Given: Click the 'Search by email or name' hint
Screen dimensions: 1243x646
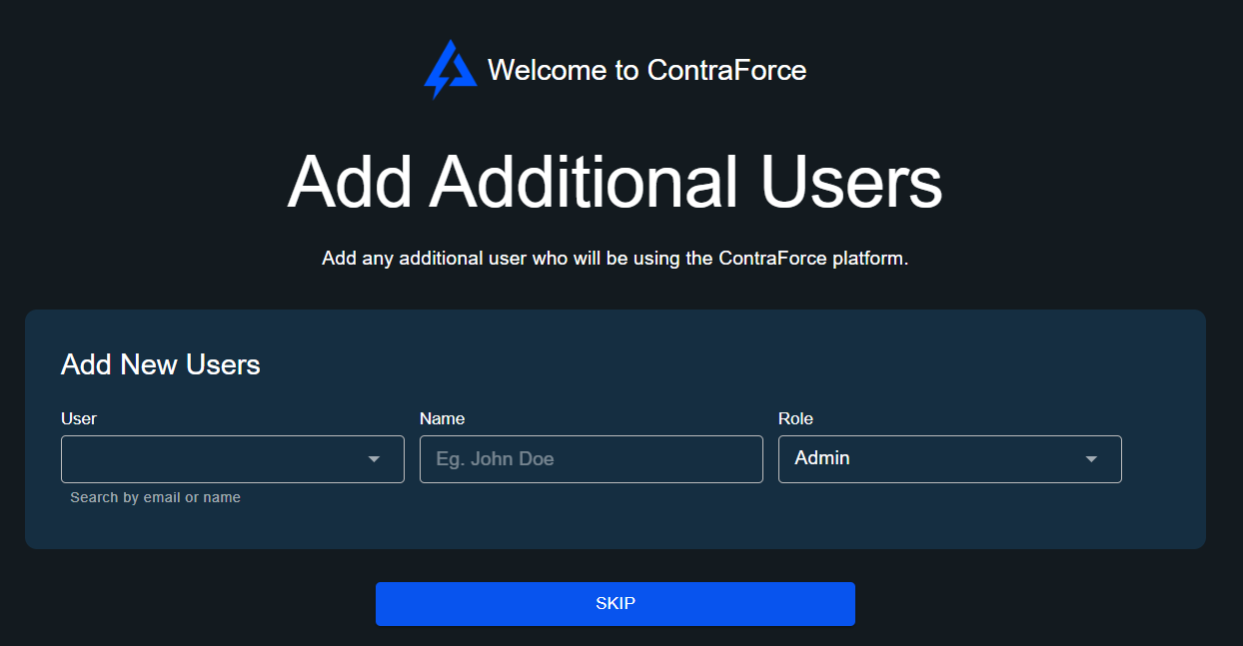Looking at the screenshot, I should coord(155,497).
